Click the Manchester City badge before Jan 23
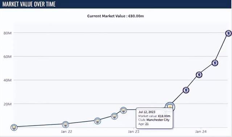The image size is (232, 137). (123, 110)
